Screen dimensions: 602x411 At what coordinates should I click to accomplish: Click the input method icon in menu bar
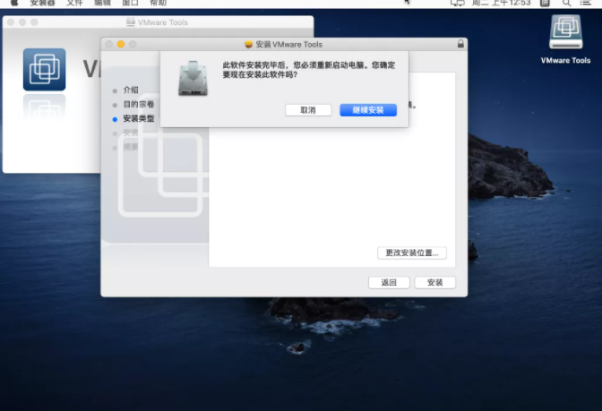(545, 3)
